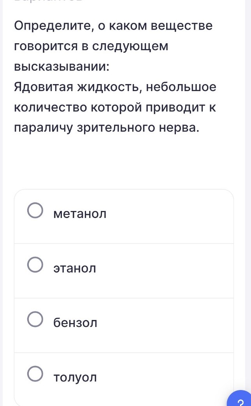Pick the last answer option row

124,376
